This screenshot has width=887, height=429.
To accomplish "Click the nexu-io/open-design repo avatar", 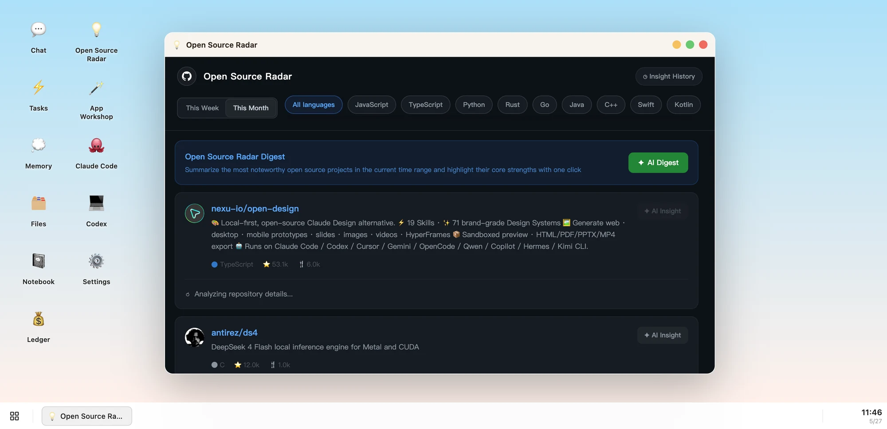I will (x=194, y=214).
